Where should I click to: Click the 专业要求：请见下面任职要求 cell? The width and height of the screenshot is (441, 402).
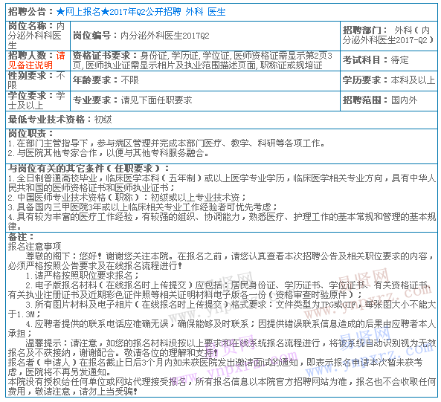205,100
